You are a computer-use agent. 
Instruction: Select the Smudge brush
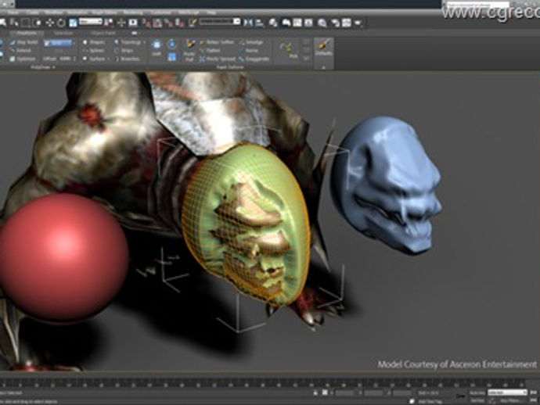(253, 42)
